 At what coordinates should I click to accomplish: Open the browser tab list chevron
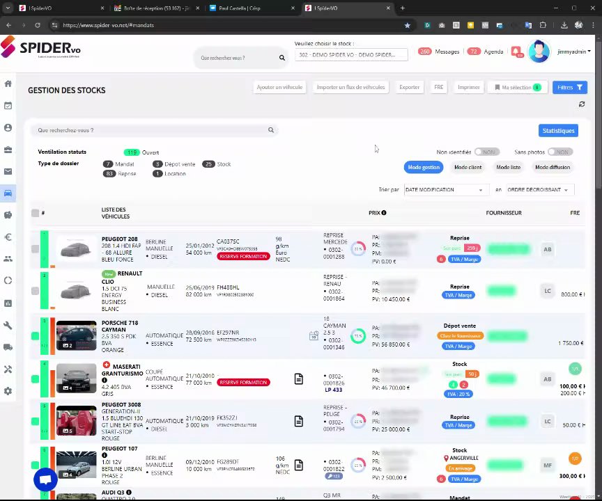tap(8, 8)
